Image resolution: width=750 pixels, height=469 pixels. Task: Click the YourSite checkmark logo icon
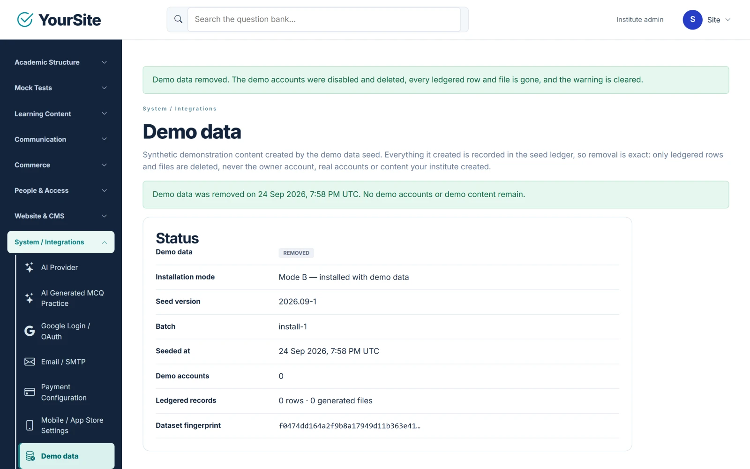tap(25, 20)
